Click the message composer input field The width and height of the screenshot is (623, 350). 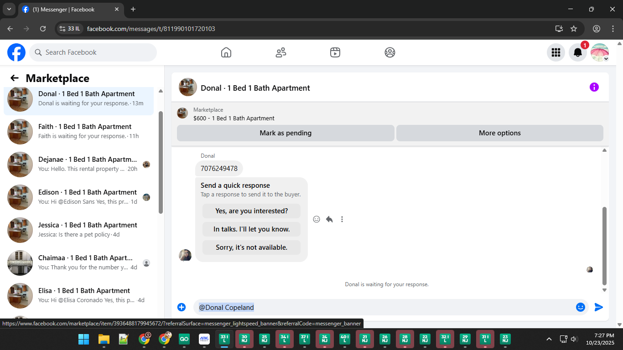383,307
